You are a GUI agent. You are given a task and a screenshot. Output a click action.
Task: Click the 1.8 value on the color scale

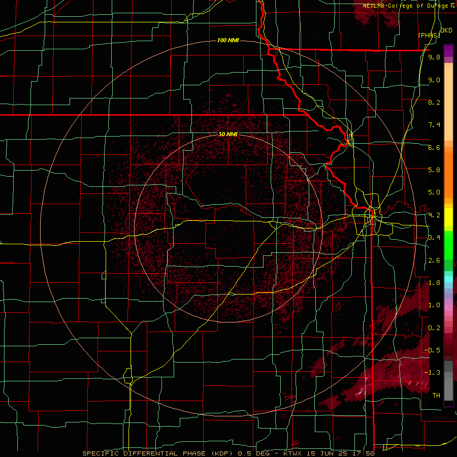click(x=434, y=283)
